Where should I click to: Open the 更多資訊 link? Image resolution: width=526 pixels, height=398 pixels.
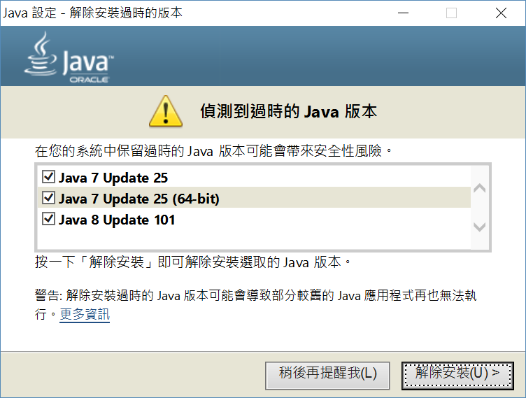pos(85,315)
